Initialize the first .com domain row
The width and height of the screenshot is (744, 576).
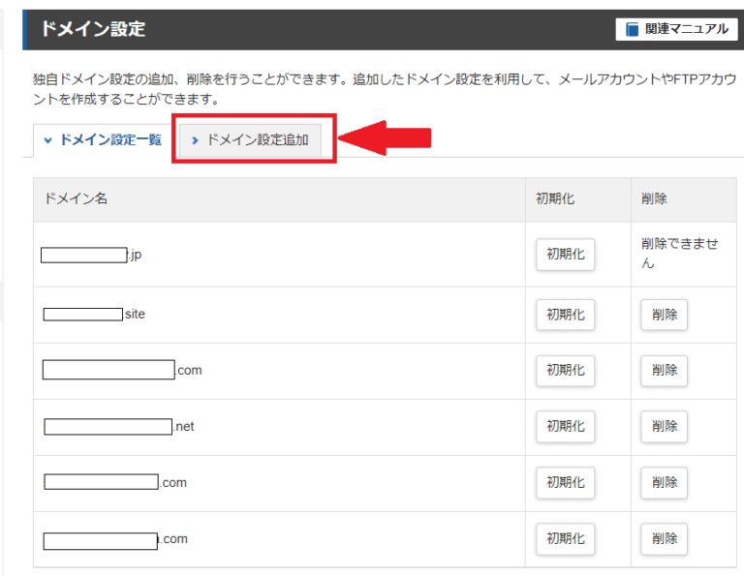coord(565,370)
